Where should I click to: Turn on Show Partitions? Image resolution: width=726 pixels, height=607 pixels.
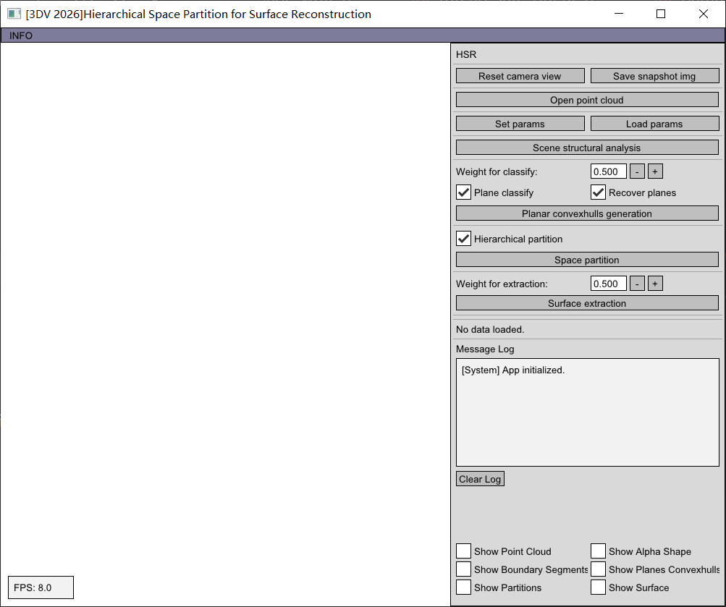pyautogui.click(x=463, y=587)
